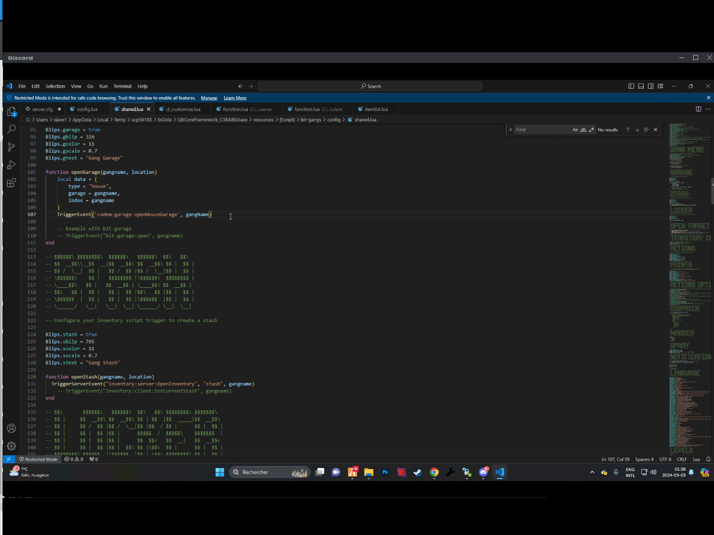Expand the resources breadcrumb
714x535 pixels.
pos(263,120)
